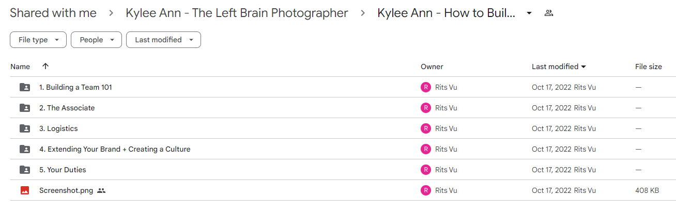
Task: Click the shared-folder people icon in breadcrumb
Action: click(x=549, y=13)
